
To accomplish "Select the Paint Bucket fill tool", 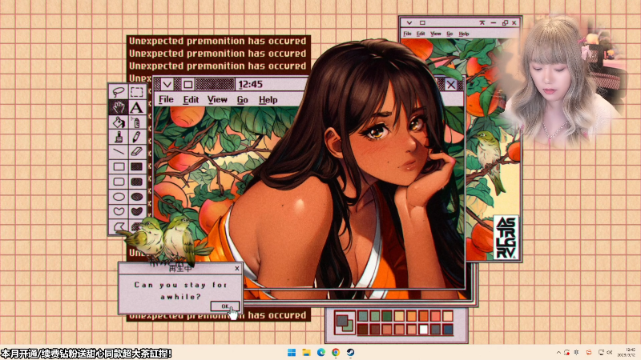I will point(119,122).
